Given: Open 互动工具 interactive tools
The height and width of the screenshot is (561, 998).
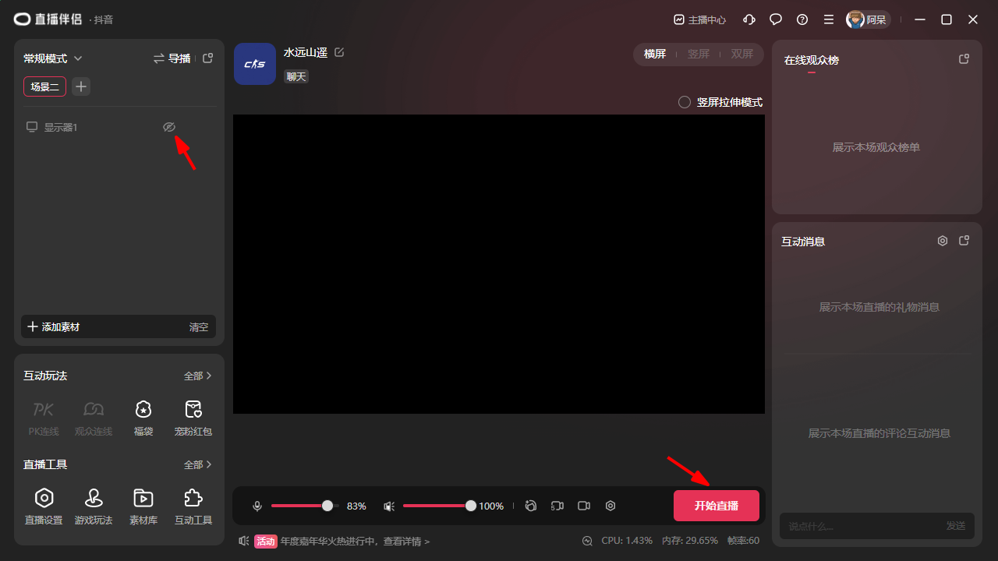Looking at the screenshot, I should pyautogui.click(x=193, y=498).
